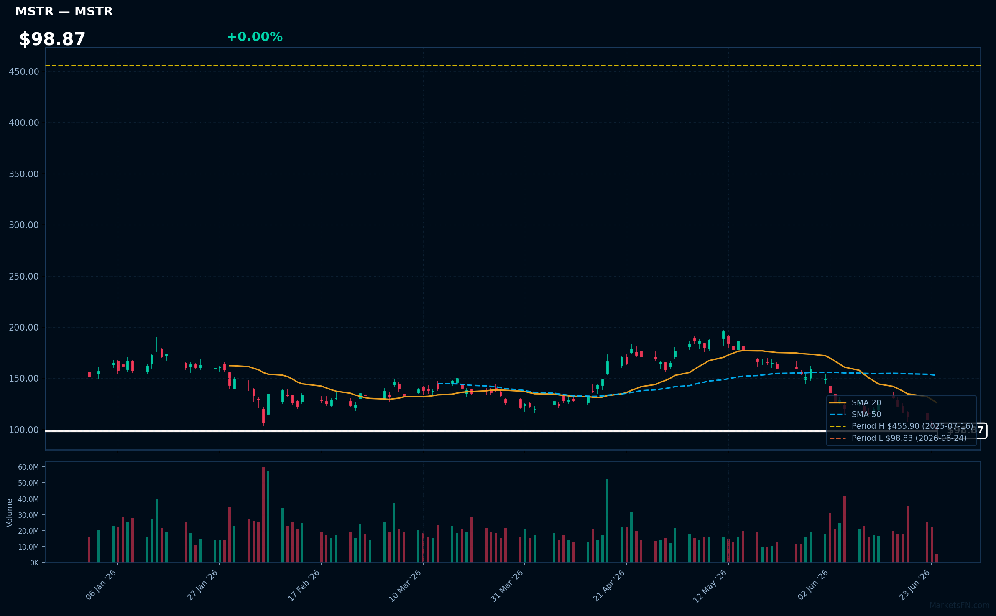Click the tallest red volume bar near 60M
Viewport: 996px width, 616px height.
263,515
